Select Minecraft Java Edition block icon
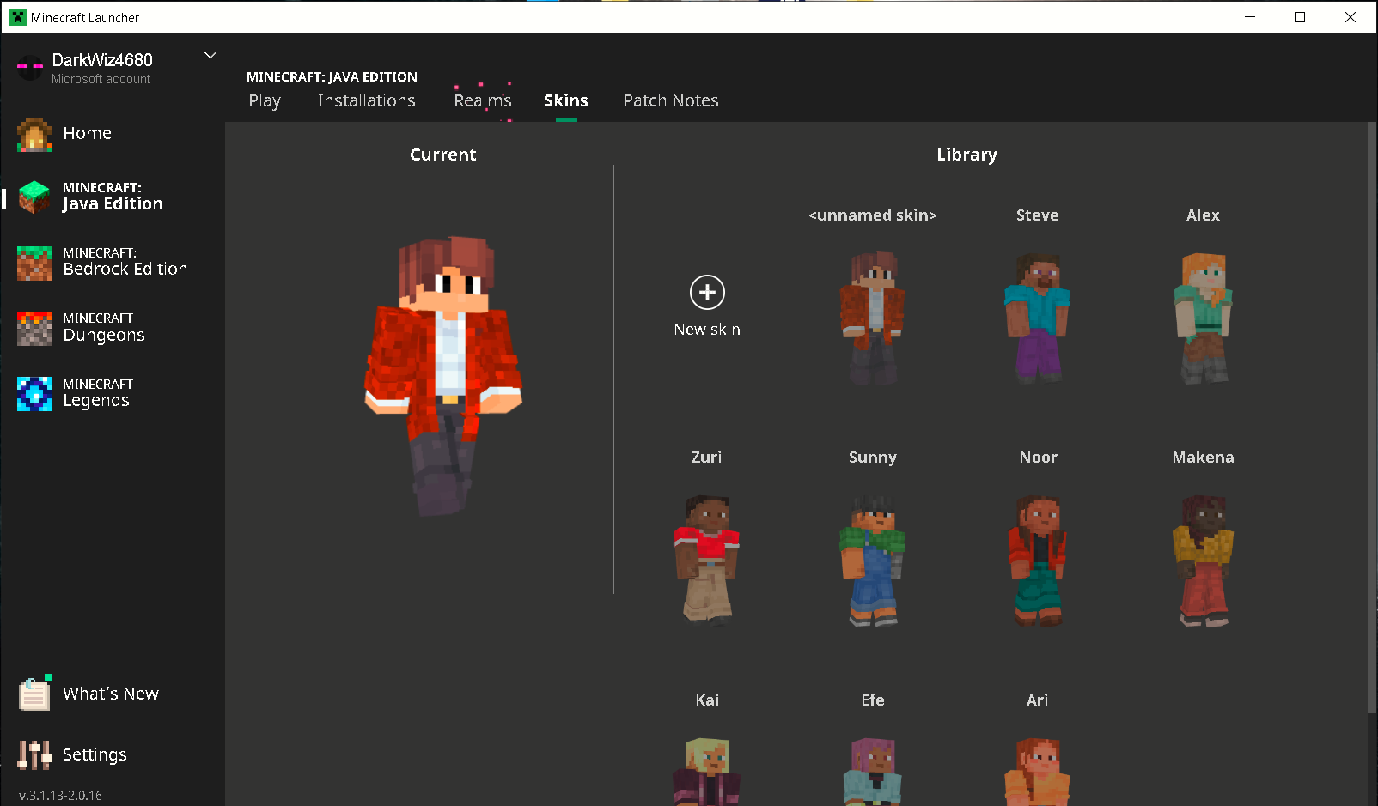The image size is (1378, 806). [x=34, y=197]
